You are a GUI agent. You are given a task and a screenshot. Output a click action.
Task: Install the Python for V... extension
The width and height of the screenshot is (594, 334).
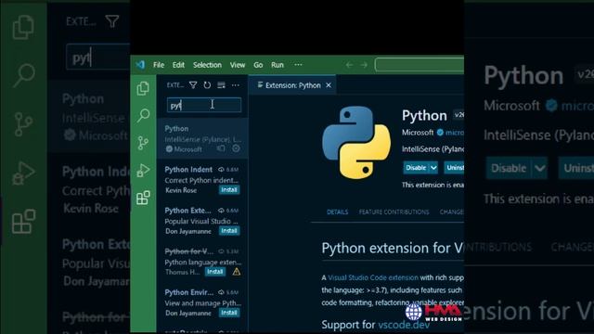[215, 272]
